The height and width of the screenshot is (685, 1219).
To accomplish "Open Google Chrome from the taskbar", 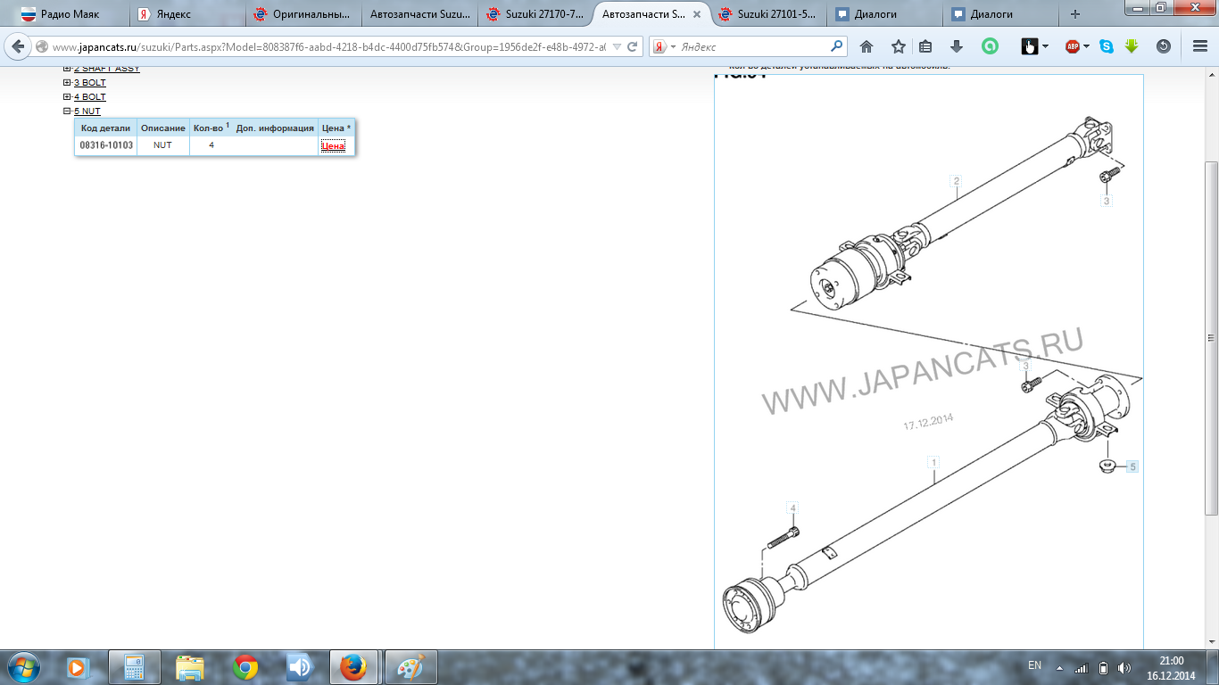I will click(245, 667).
